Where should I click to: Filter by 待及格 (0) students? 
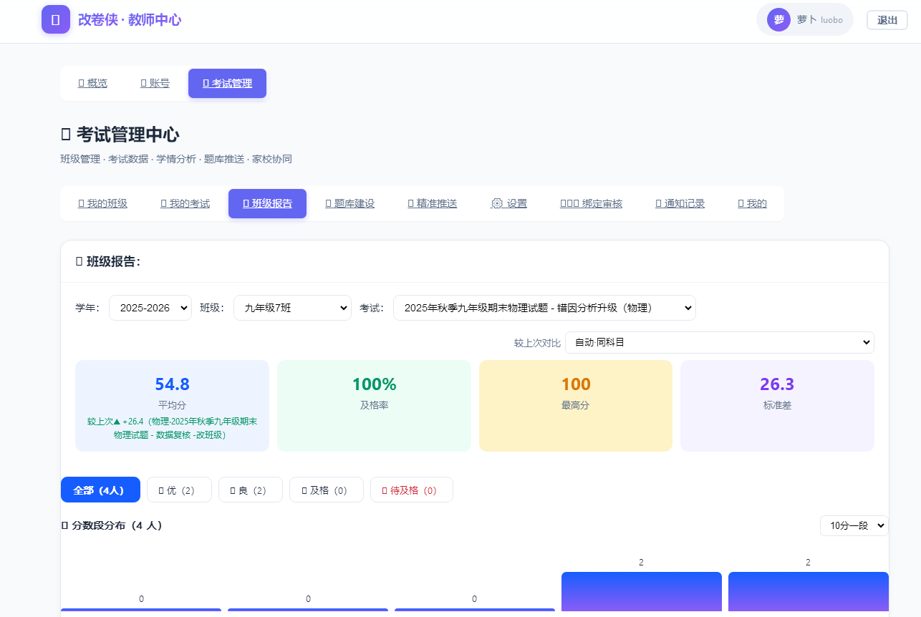click(x=412, y=490)
